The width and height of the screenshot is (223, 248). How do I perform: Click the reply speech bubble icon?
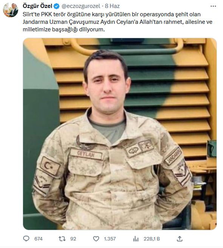(26, 239)
